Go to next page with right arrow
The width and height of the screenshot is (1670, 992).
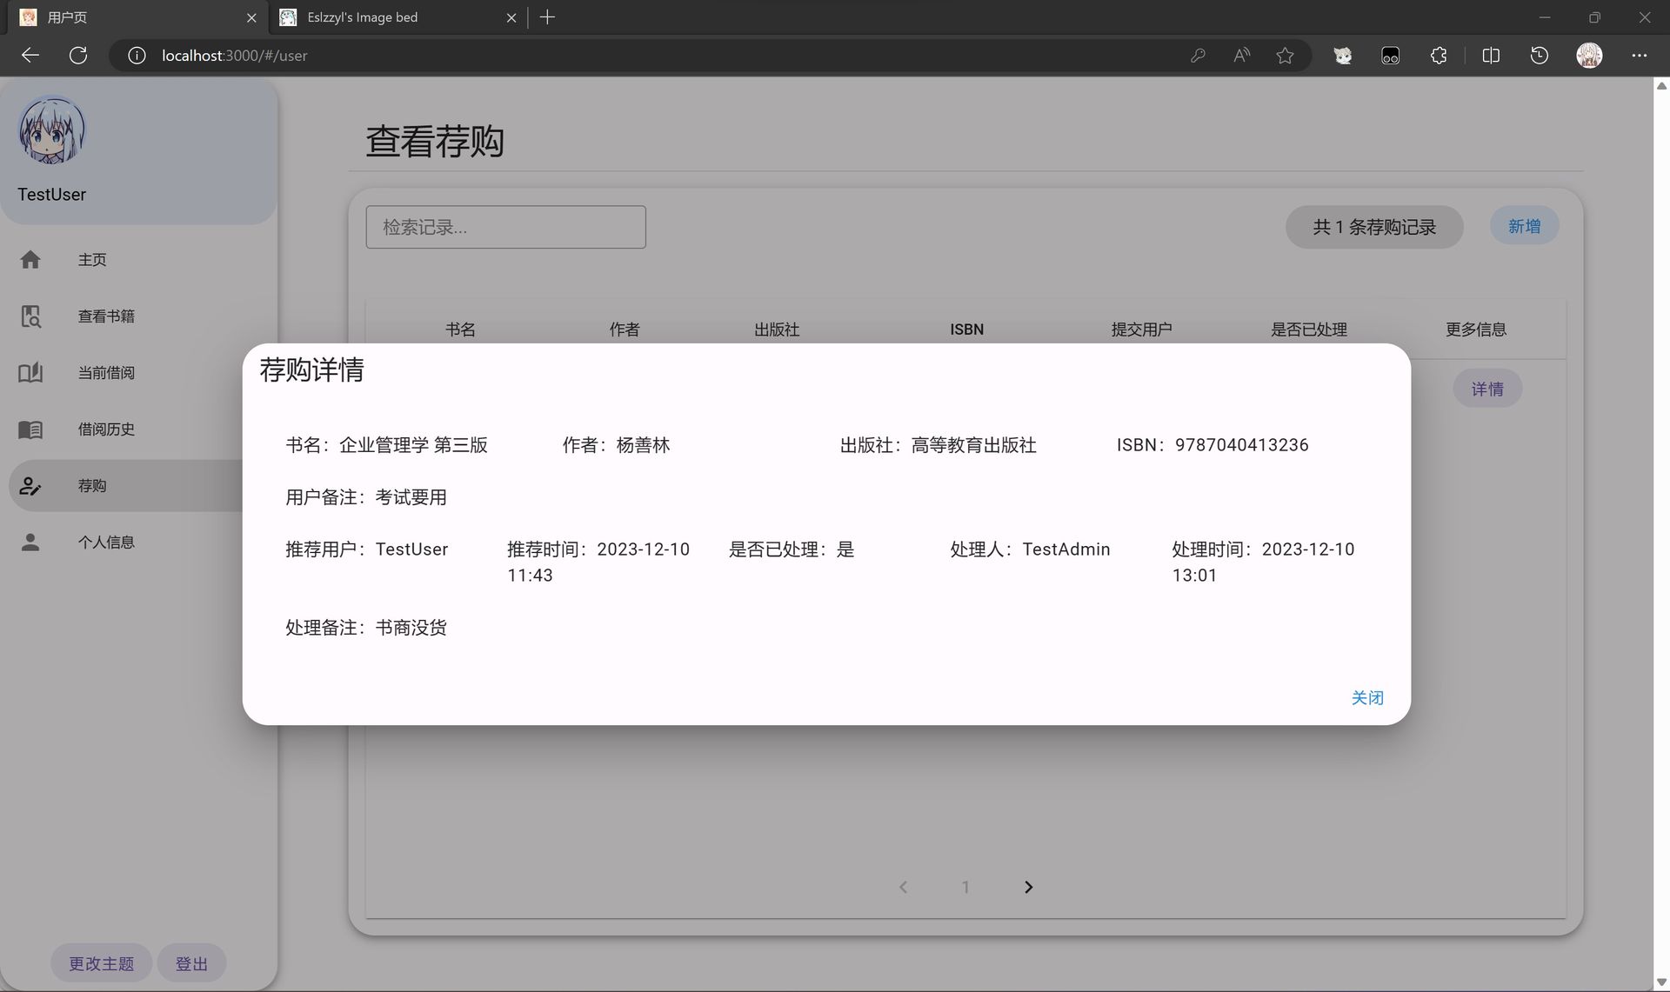click(1028, 887)
